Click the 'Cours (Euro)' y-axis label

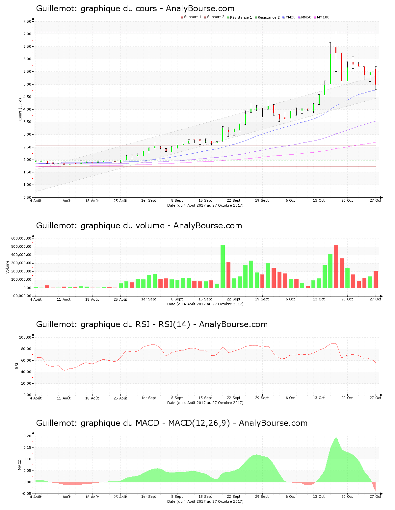(20, 109)
